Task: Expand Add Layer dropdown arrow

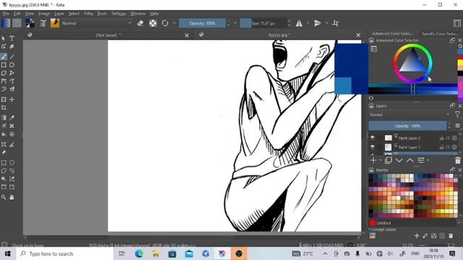Action: tap(381, 160)
